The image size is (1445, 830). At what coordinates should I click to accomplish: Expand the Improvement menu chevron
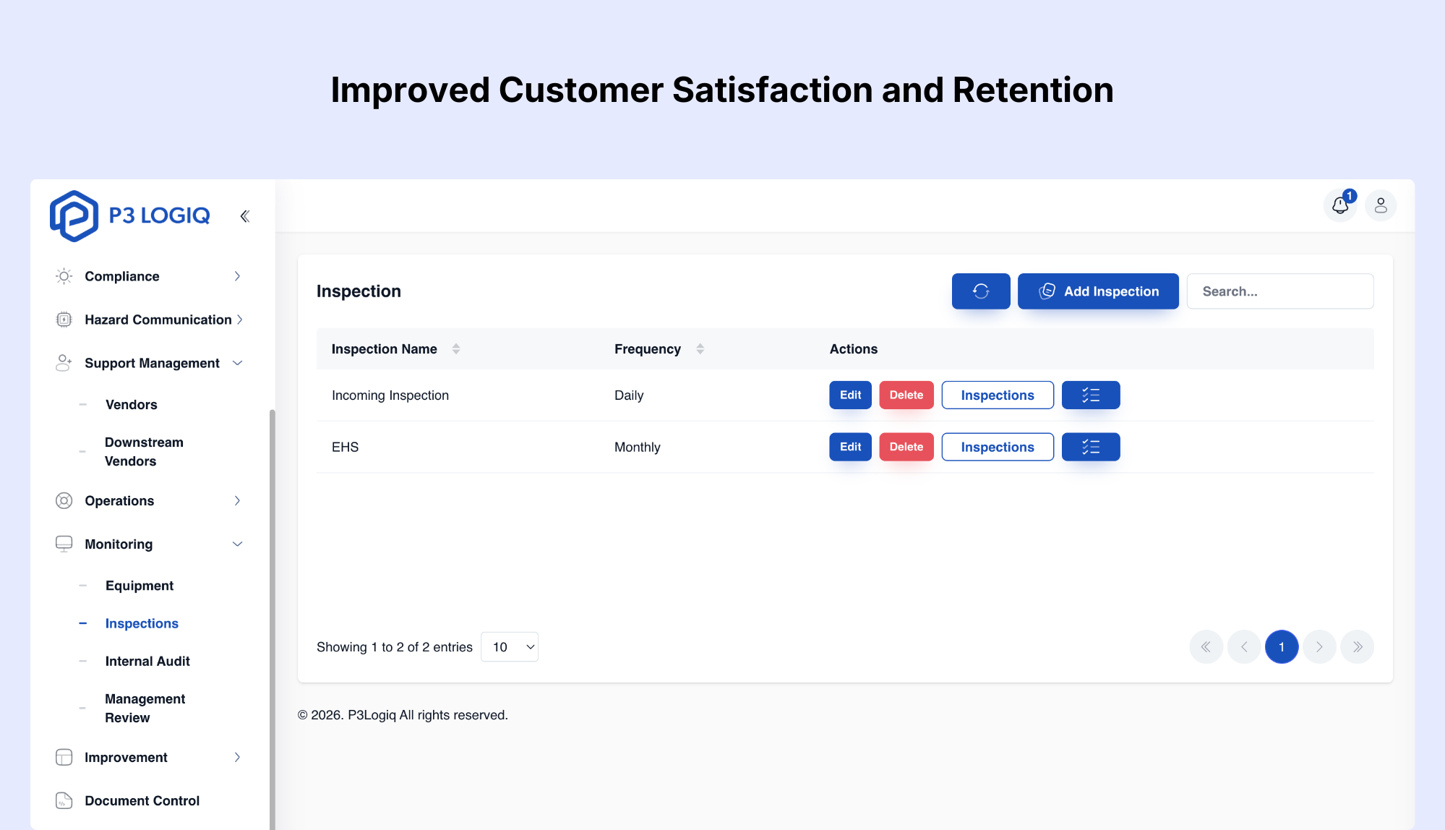237,758
